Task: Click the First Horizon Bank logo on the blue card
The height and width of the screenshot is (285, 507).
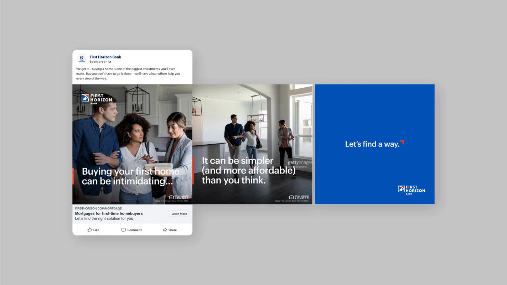Action: [412, 189]
